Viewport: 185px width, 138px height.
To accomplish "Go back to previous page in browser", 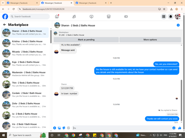I will (3, 9).
